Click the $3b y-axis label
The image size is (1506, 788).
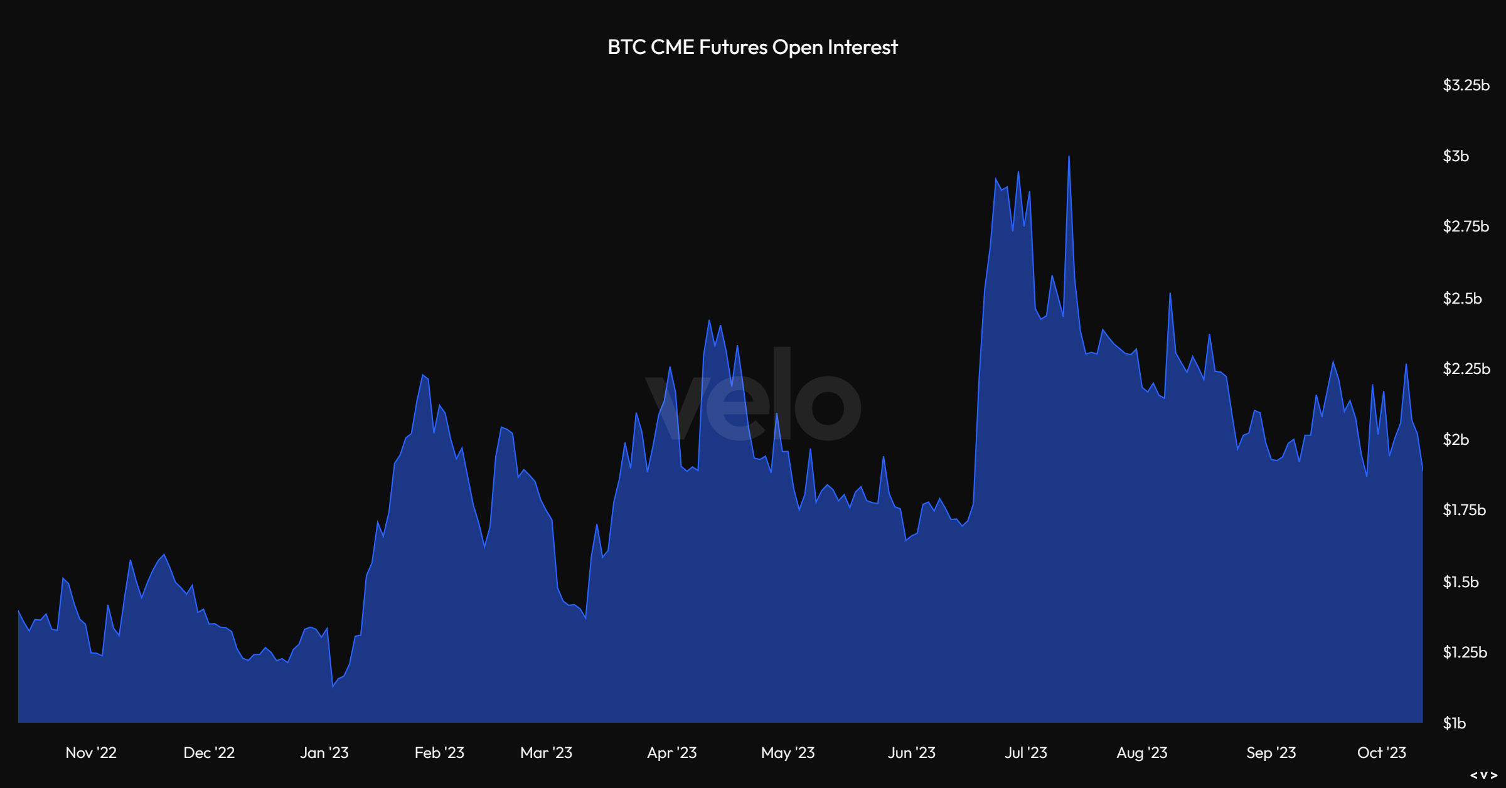click(1456, 156)
